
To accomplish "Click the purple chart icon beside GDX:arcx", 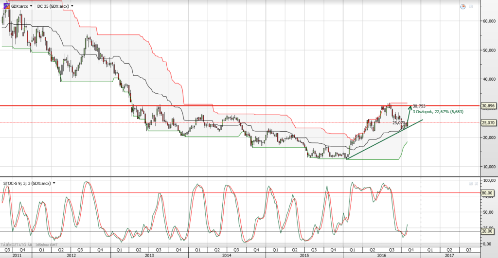I will tap(5, 6).
